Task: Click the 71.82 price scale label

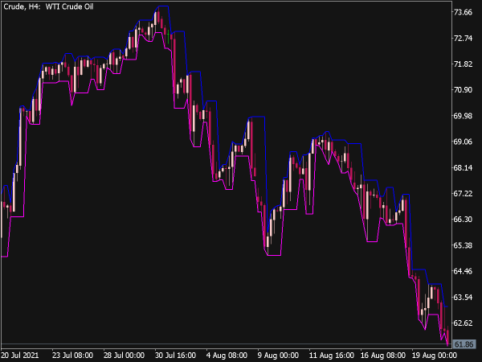Action: click(x=464, y=64)
